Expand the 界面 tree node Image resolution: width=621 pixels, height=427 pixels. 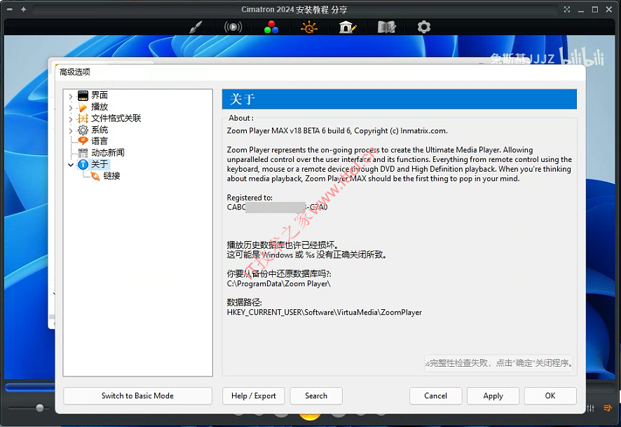point(71,96)
